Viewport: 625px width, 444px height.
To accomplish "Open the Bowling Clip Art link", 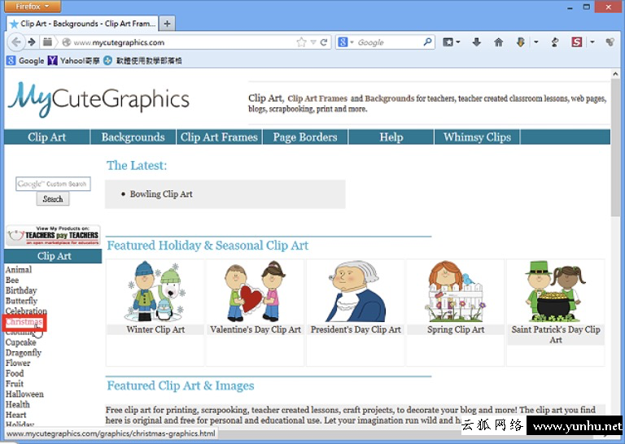I will coord(161,194).
